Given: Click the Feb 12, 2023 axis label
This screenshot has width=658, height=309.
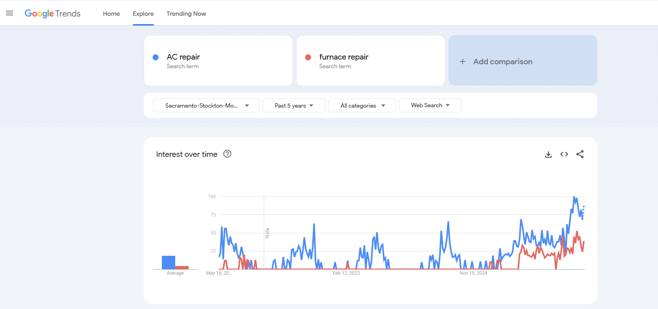Looking at the screenshot, I should pyautogui.click(x=346, y=273).
